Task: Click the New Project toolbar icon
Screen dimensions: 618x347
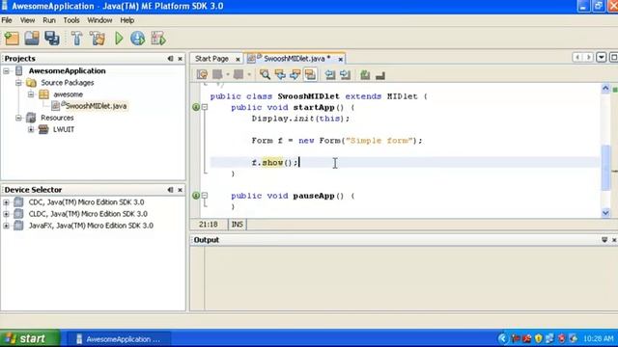Action: pos(12,39)
